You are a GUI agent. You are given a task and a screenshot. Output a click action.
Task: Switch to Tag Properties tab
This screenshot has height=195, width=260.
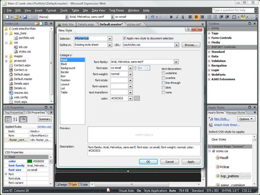14,112
